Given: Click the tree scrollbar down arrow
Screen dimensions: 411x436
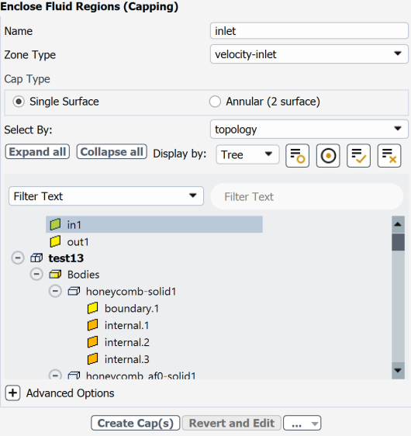Looking at the screenshot, I should (398, 370).
